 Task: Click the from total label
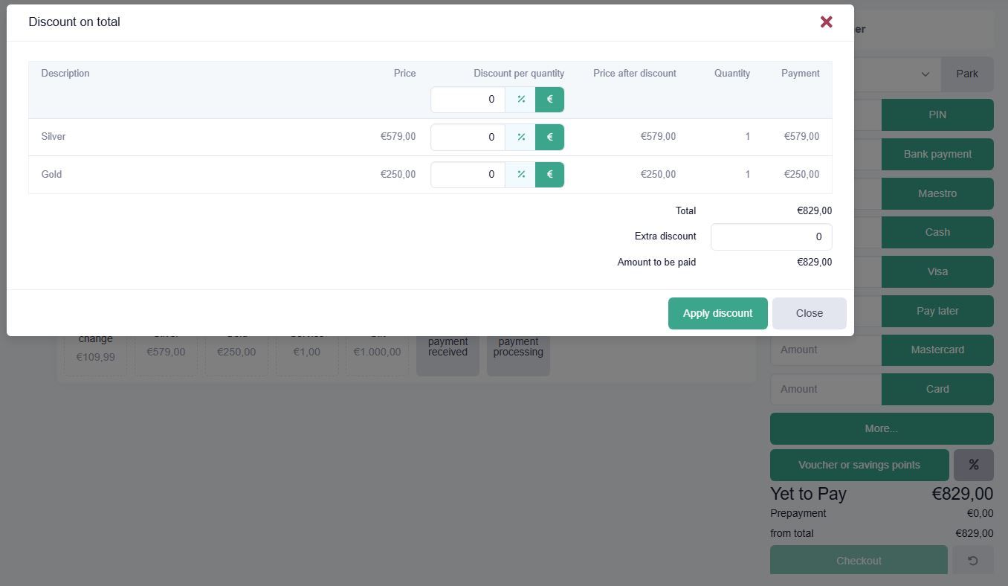(x=792, y=533)
